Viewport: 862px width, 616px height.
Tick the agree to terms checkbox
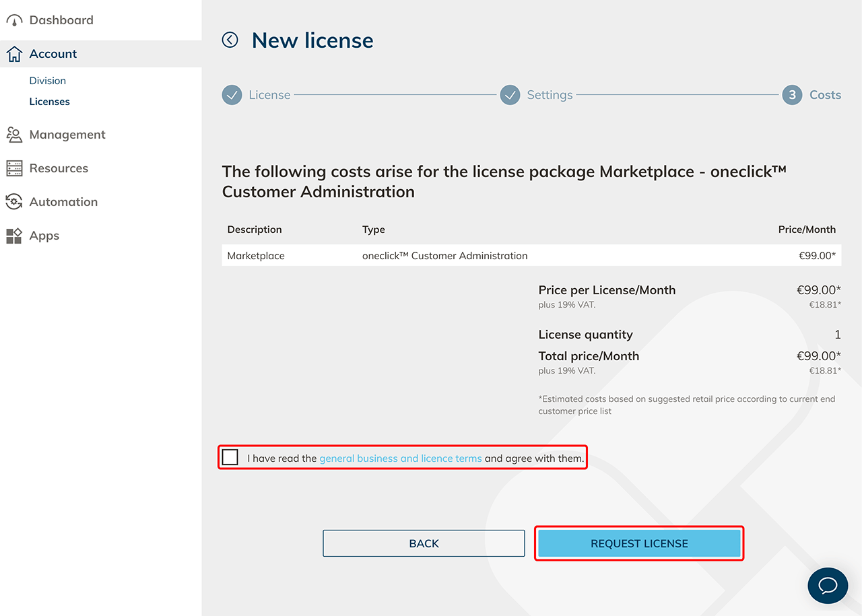click(x=230, y=458)
